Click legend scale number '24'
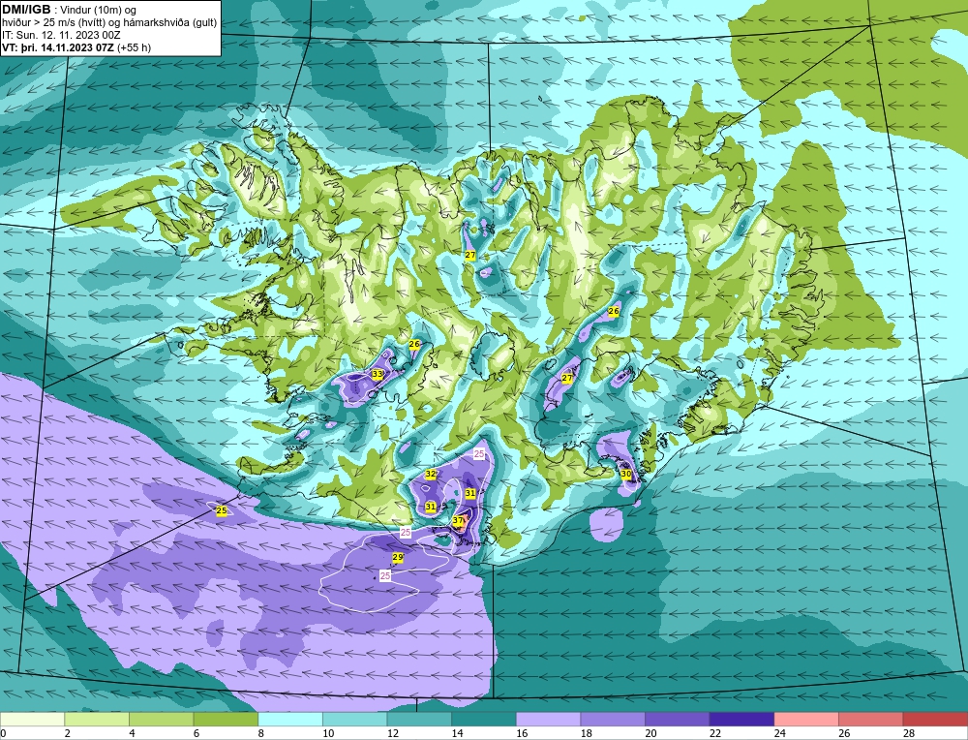968x740 pixels. coord(779,733)
